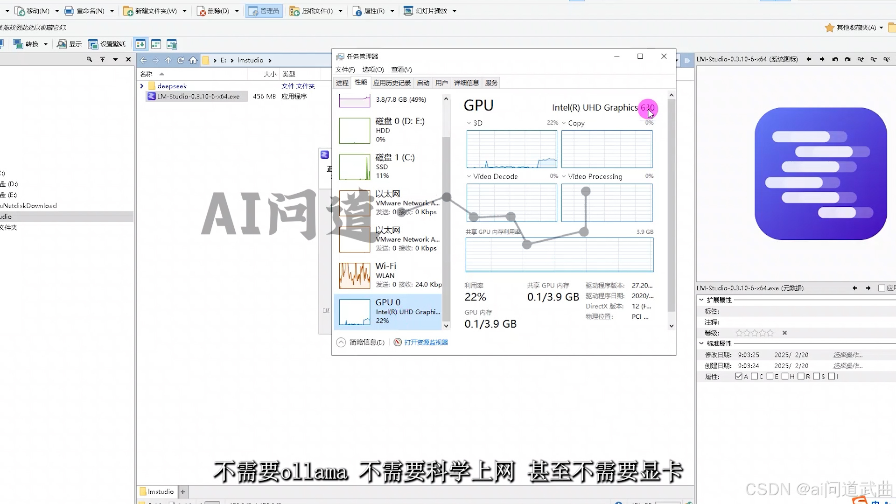Check the H hidden attribute checkbox

pyautogui.click(x=785, y=376)
